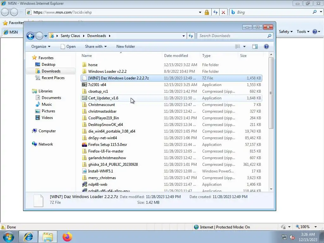
Task: Go back using Explorer's blue Back arrow
Action: coord(30,36)
